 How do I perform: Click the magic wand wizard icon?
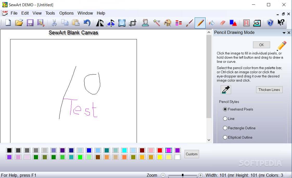coord(157,23)
